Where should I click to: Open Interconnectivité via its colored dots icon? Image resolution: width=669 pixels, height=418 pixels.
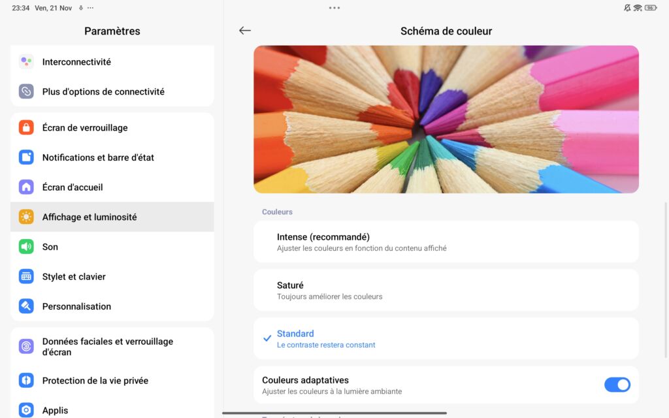[25, 61]
